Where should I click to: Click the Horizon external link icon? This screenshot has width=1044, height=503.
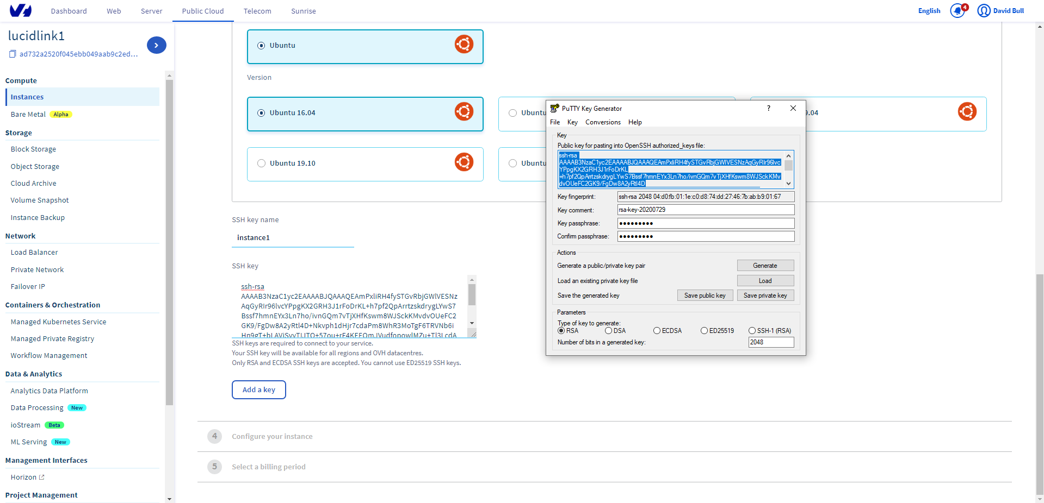click(42, 477)
